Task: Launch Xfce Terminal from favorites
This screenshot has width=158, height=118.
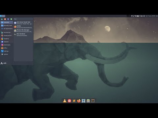Action: coord(23,35)
